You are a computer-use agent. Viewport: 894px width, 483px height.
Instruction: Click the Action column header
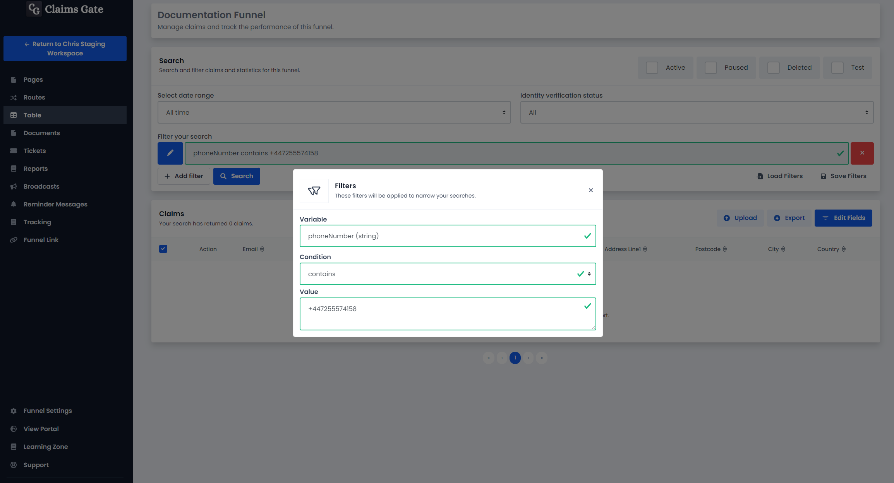click(208, 249)
